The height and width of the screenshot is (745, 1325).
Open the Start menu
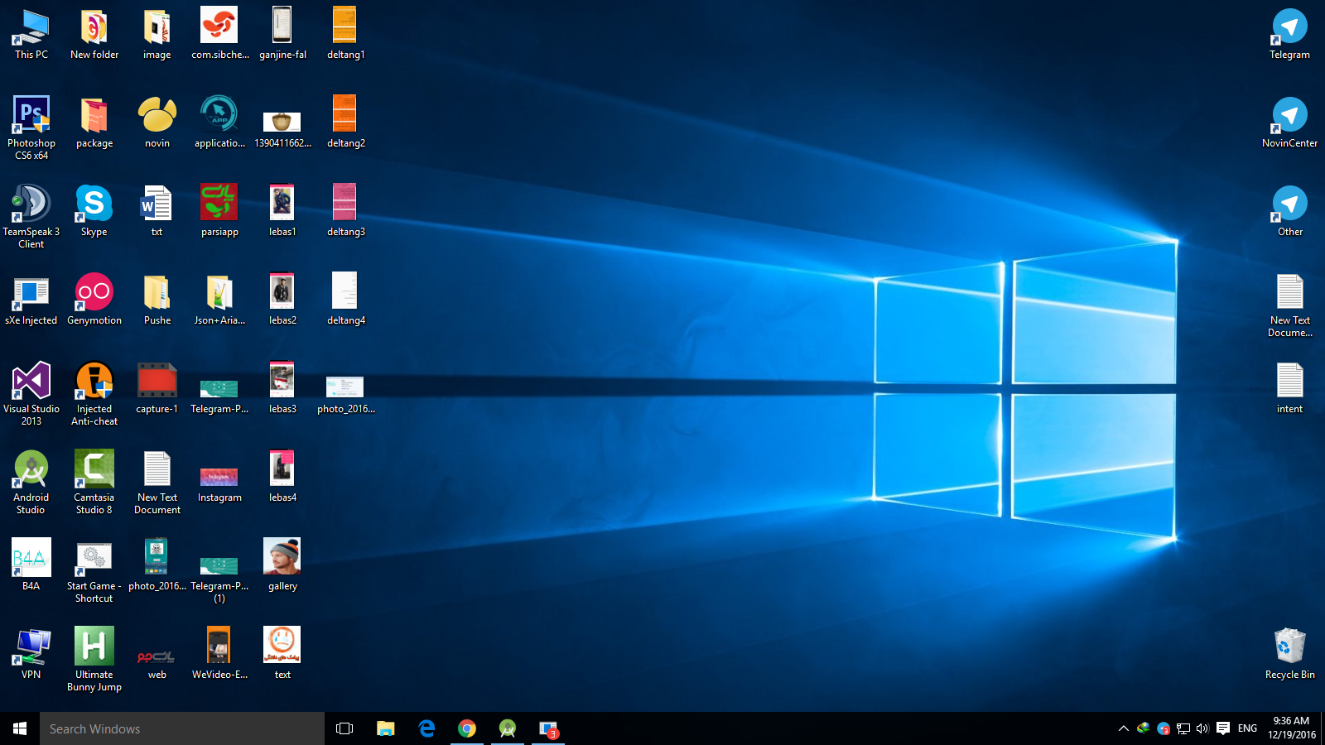click(x=17, y=728)
